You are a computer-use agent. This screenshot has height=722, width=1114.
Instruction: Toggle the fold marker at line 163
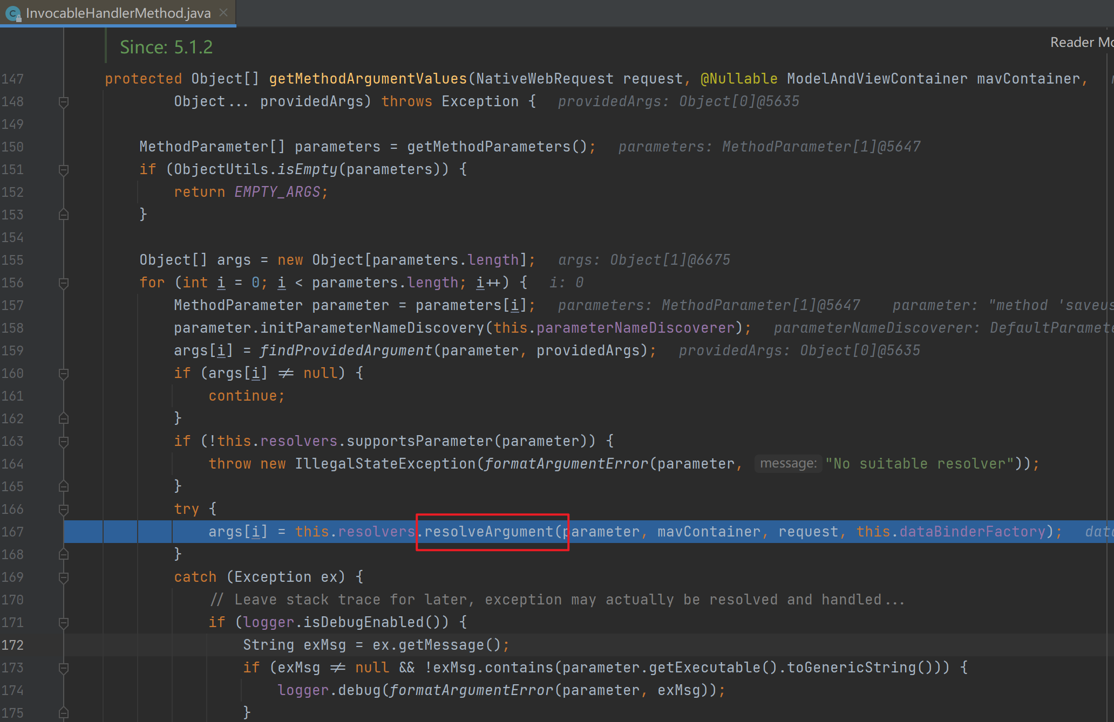point(63,442)
